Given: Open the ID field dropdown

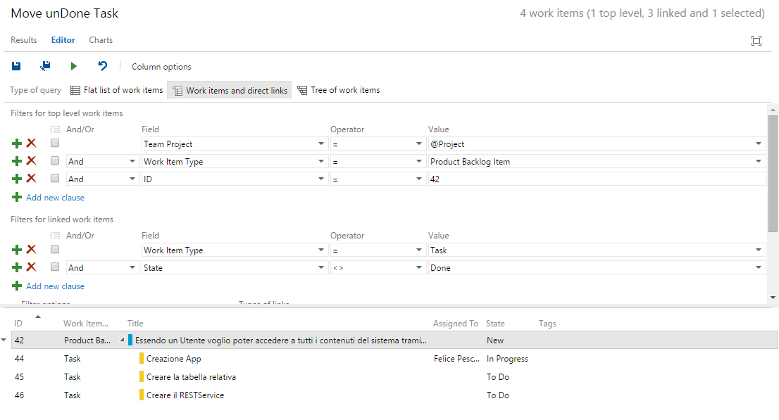Looking at the screenshot, I should click(x=321, y=179).
